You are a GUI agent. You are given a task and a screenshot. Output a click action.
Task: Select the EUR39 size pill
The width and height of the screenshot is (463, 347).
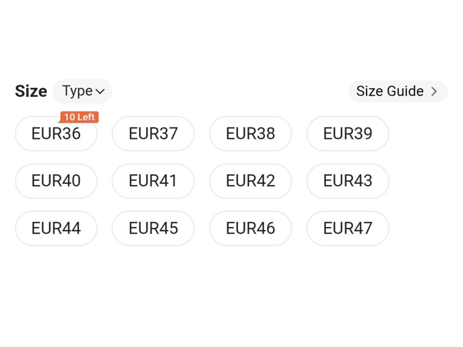point(348,134)
